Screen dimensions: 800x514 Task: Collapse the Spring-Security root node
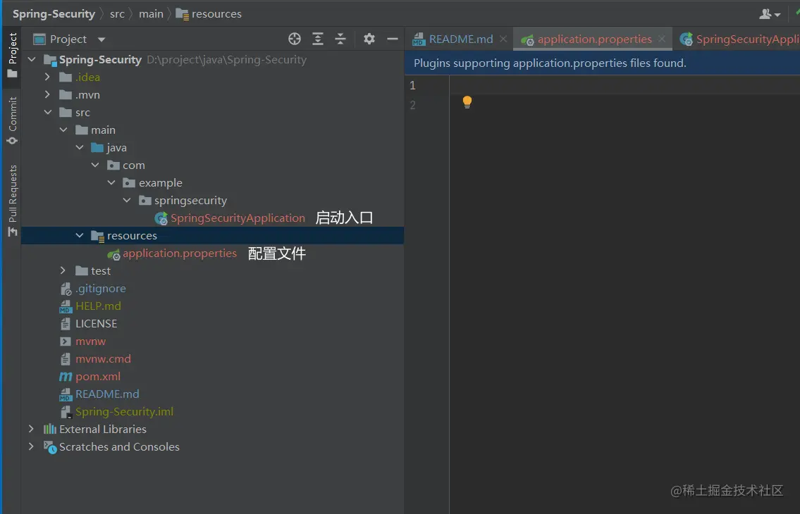pyautogui.click(x=32, y=60)
